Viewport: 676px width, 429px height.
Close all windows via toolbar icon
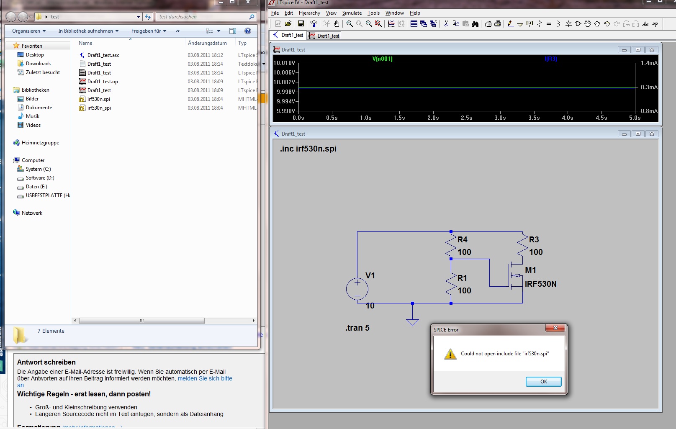[x=433, y=24]
